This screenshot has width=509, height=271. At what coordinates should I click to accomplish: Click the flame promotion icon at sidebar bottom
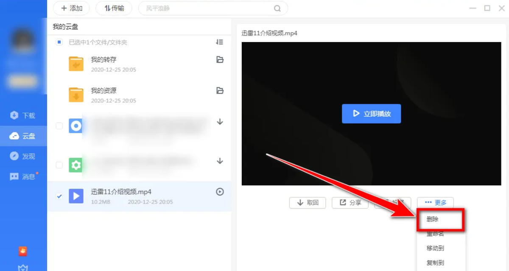coord(23,251)
